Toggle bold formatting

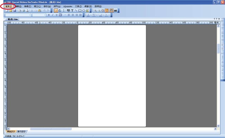(49, 15)
